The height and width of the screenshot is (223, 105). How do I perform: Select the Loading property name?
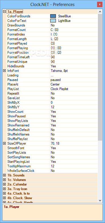(13, 75)
